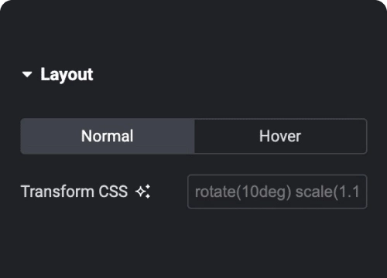Select the Normal state tab
This screenshot has width=387, height=278.
pyautogui.click(x=108, y=136)
